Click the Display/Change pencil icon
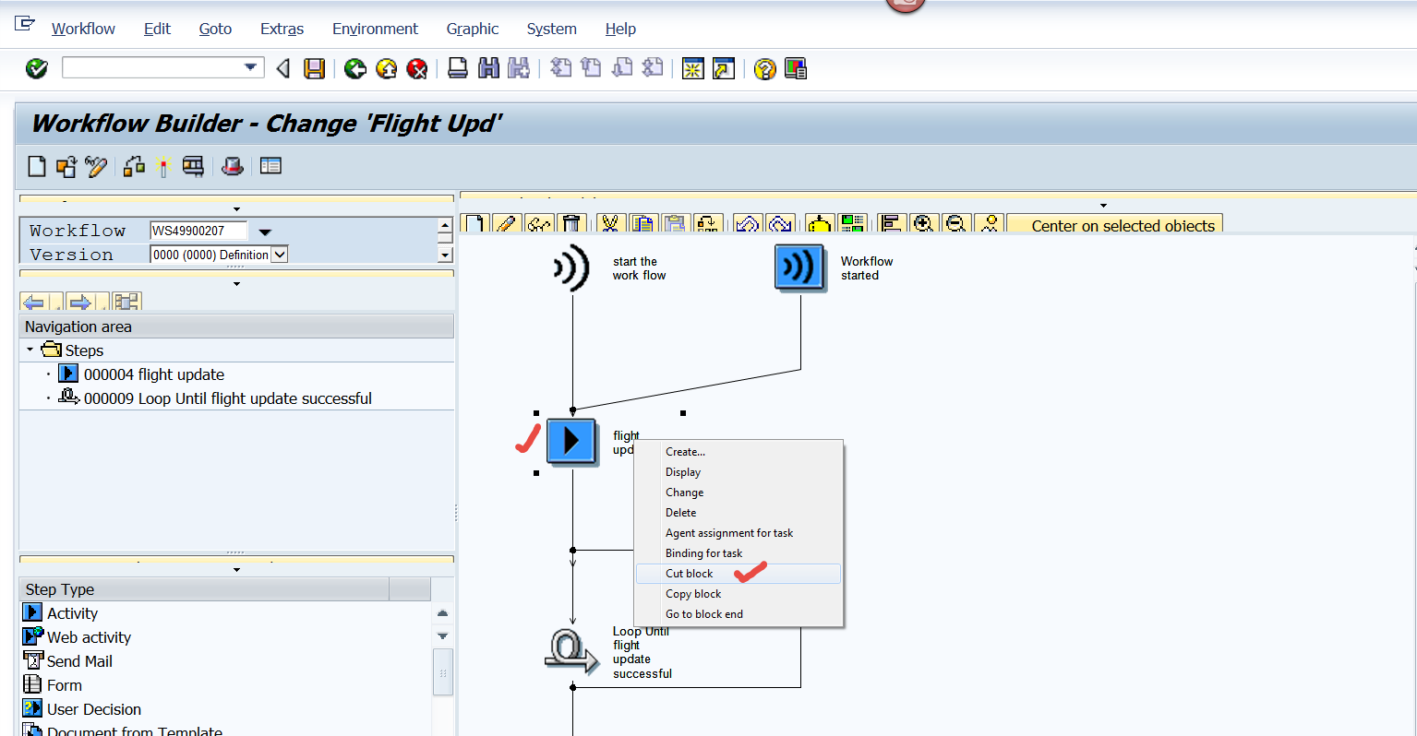Image resolution: width=1417 pixels, height=736 pixels. coord(96,166)
